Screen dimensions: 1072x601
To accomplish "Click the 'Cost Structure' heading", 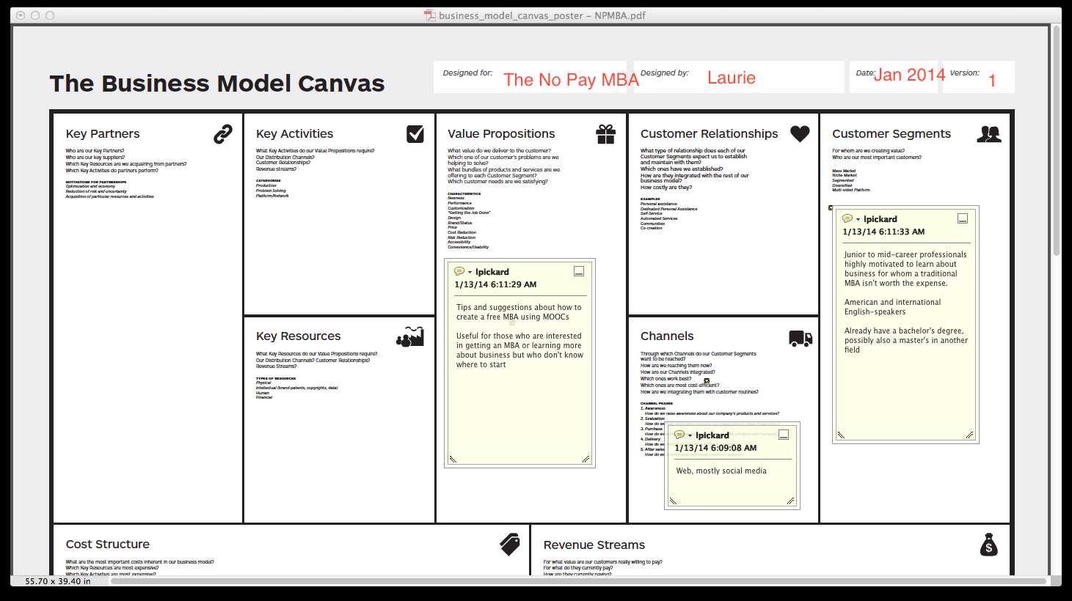I will point(108,544).
